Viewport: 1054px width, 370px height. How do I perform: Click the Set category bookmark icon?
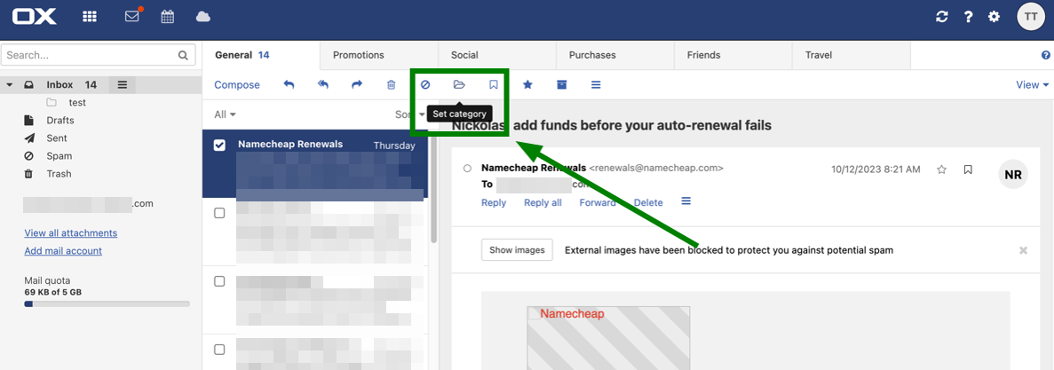pyautogui.click(x=494, y=84)
